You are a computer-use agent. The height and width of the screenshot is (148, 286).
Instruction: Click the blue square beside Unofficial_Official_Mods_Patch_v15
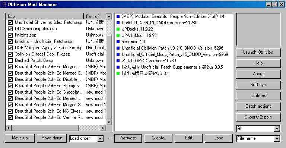tap(118, 54)
